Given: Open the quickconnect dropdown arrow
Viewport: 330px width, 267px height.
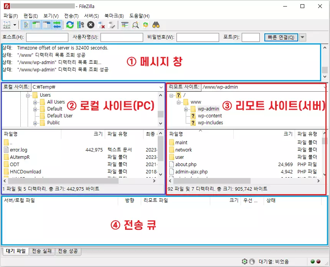Looking at the screenshot, I should 303,37.
